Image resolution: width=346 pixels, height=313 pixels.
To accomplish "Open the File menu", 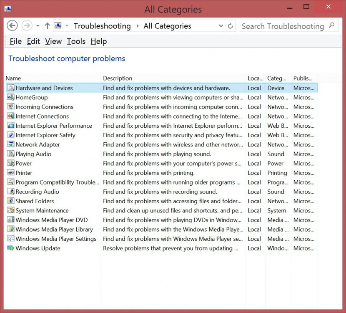I will click(16, 41).
